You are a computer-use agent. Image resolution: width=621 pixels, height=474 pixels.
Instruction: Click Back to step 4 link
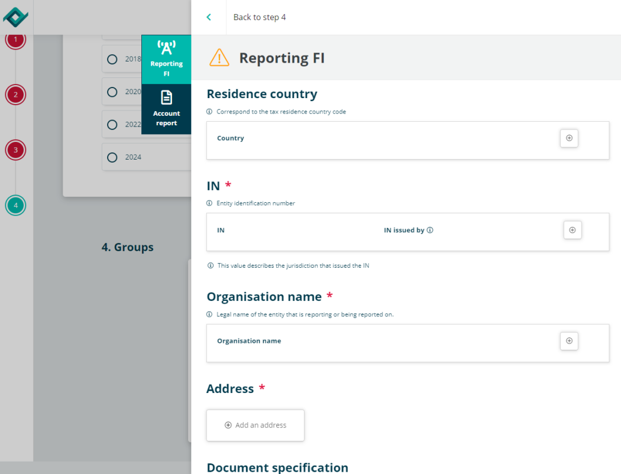coord(260,17)
